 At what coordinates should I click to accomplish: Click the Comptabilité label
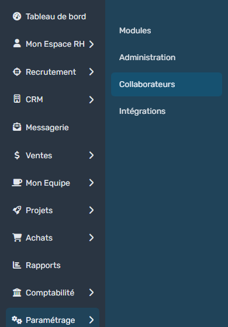click(50, 293)
